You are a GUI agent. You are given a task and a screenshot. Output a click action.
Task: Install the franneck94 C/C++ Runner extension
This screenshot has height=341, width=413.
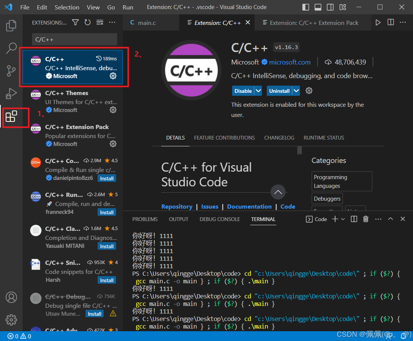(107, 212)
